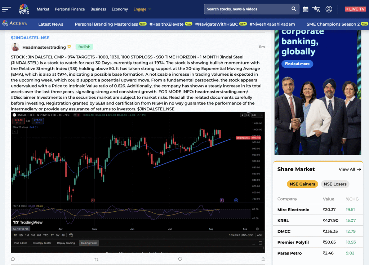The image size is (369, 265).
Task: Click the repost icon below the chart
Action: tap(96, 259)
